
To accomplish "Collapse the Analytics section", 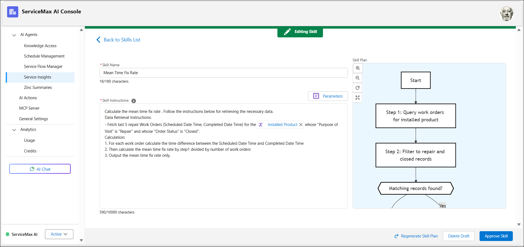I will coord(14,130).
